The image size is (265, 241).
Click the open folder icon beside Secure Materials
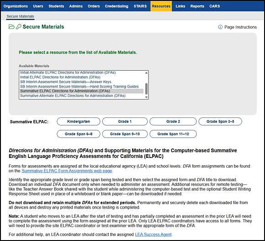click(x=11, y=26)
